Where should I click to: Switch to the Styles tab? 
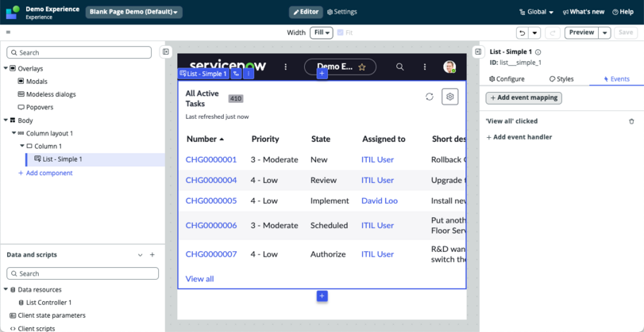pos(561,79)
